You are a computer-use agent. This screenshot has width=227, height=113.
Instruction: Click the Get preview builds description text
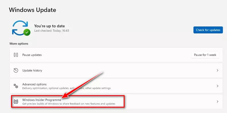click(x=69, y=104)
